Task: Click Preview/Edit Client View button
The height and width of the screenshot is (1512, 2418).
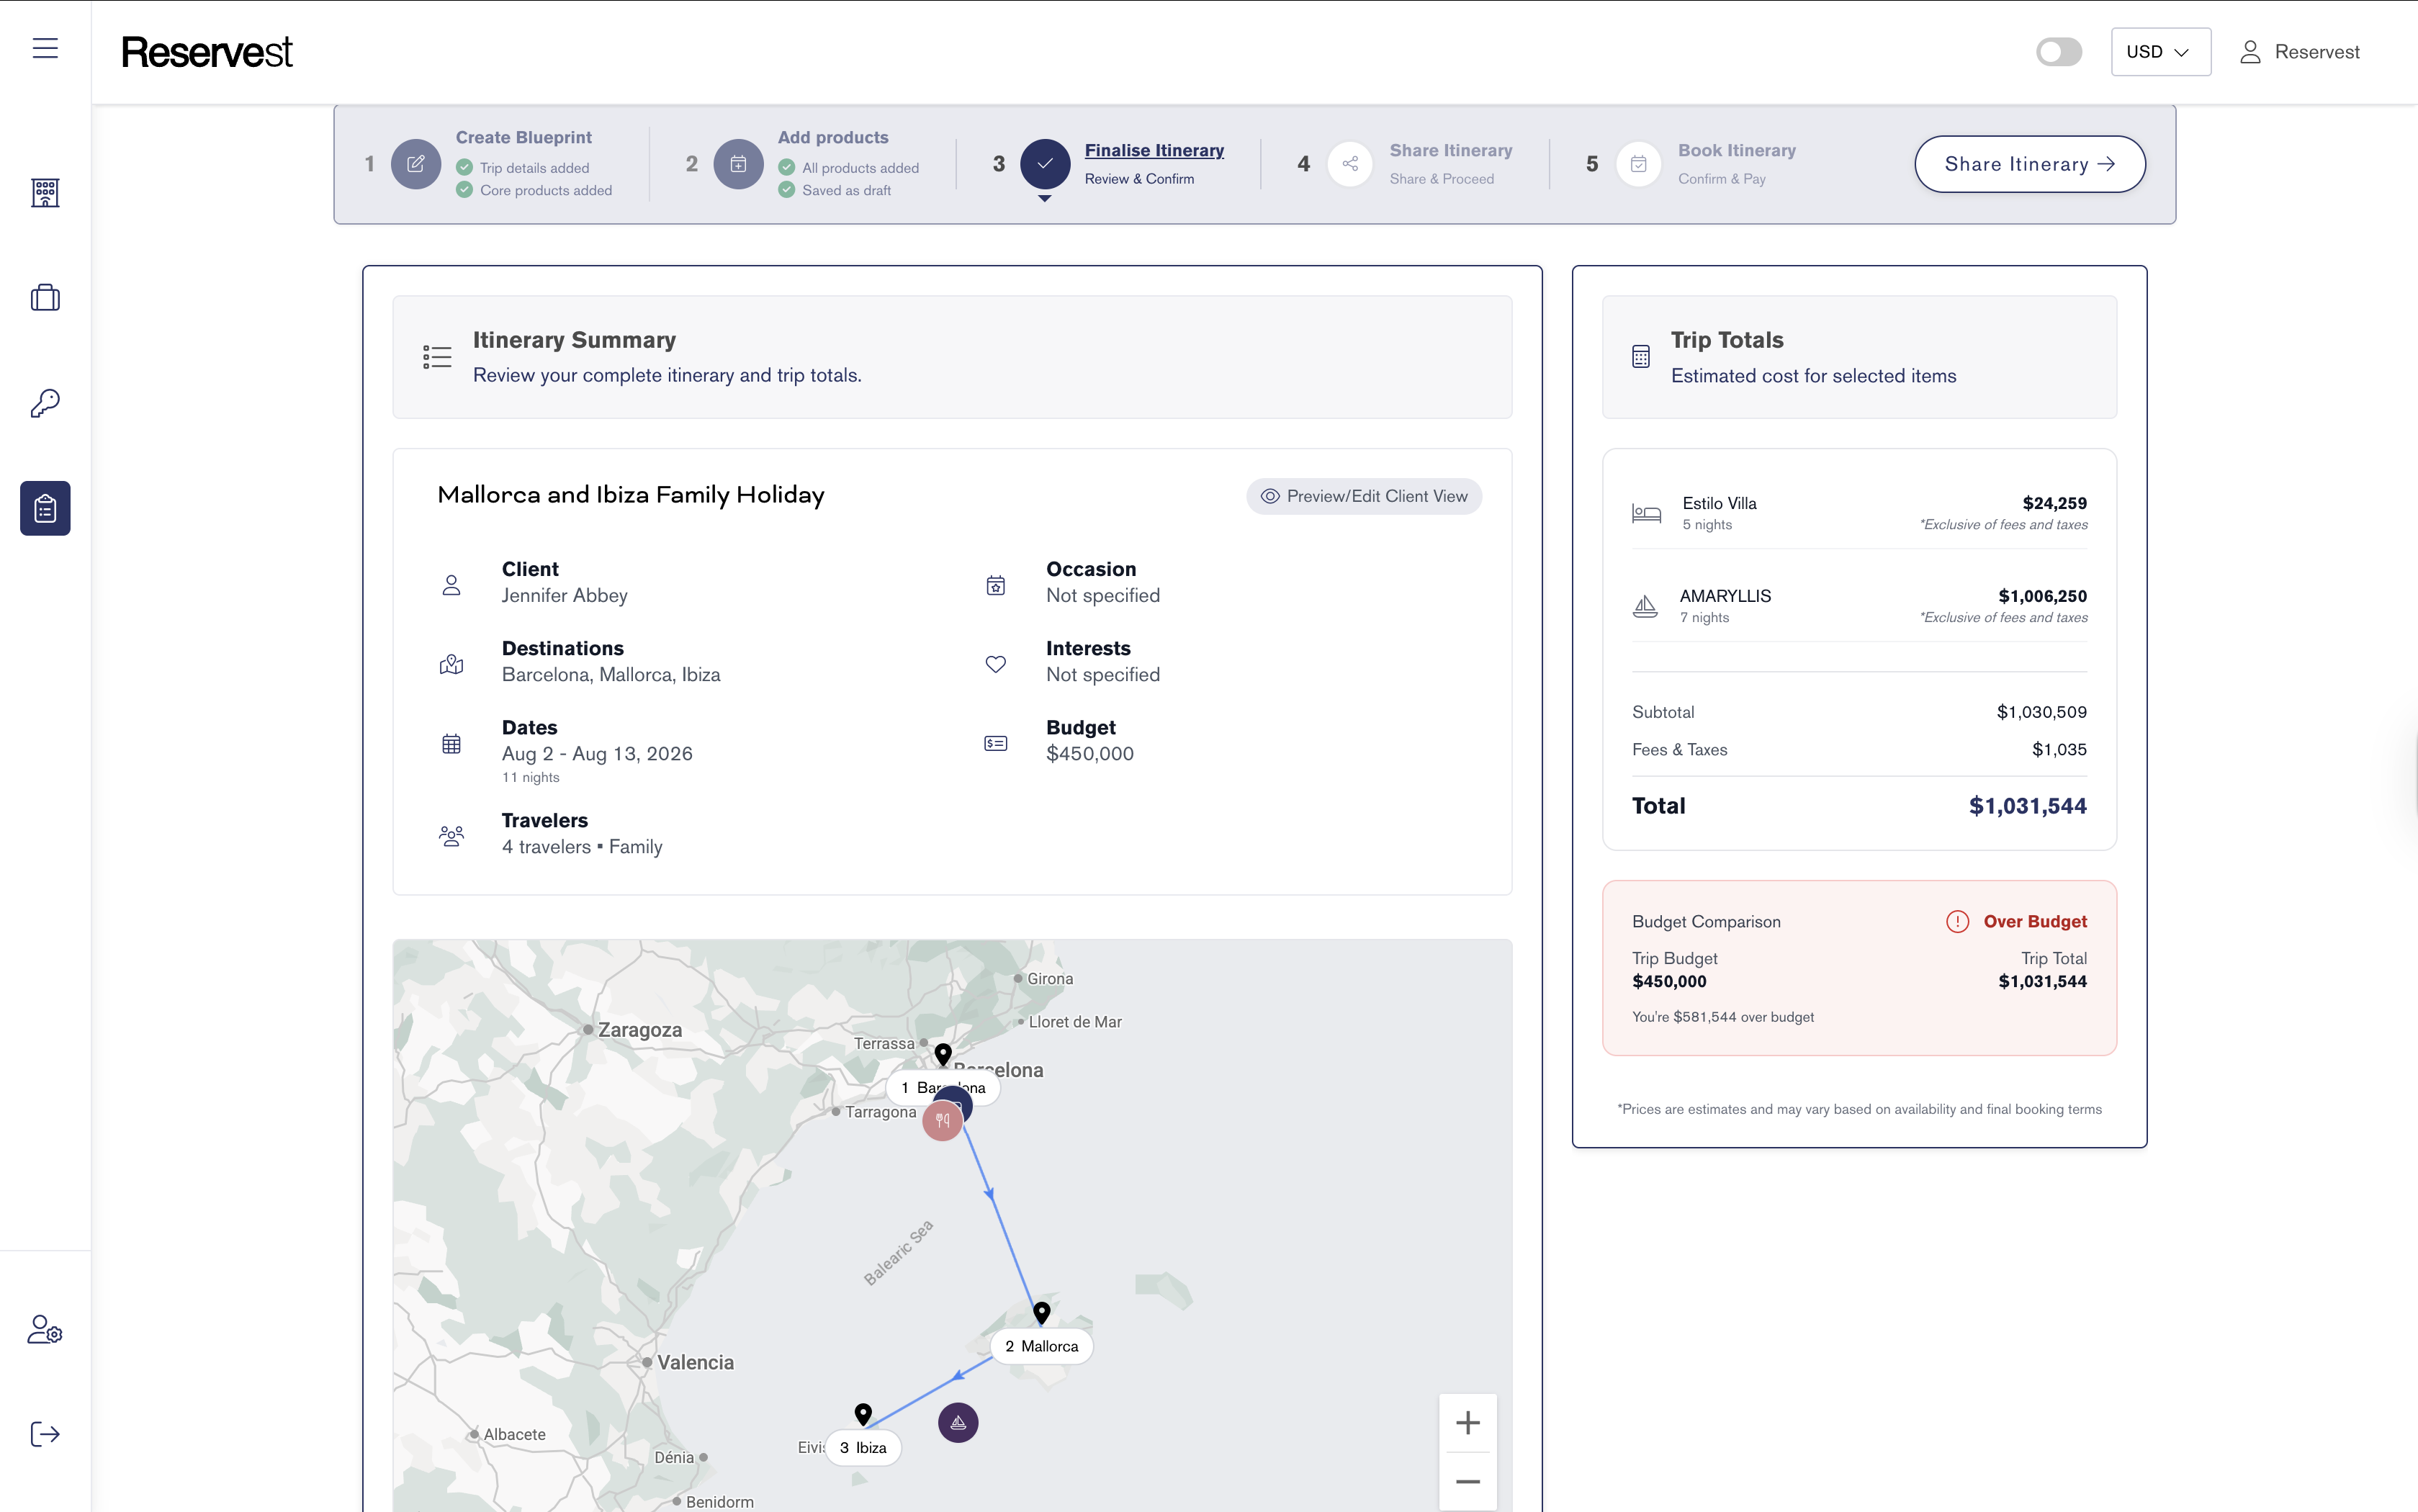Action: coord(1363,496)
